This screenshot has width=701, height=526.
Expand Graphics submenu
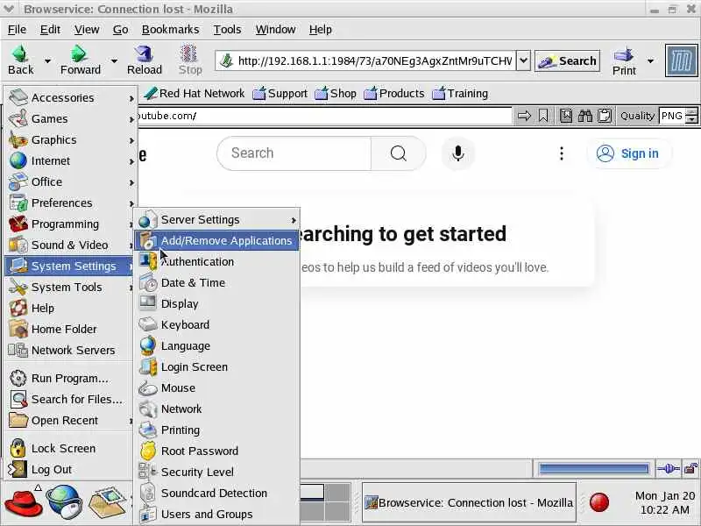click(71, 139)
